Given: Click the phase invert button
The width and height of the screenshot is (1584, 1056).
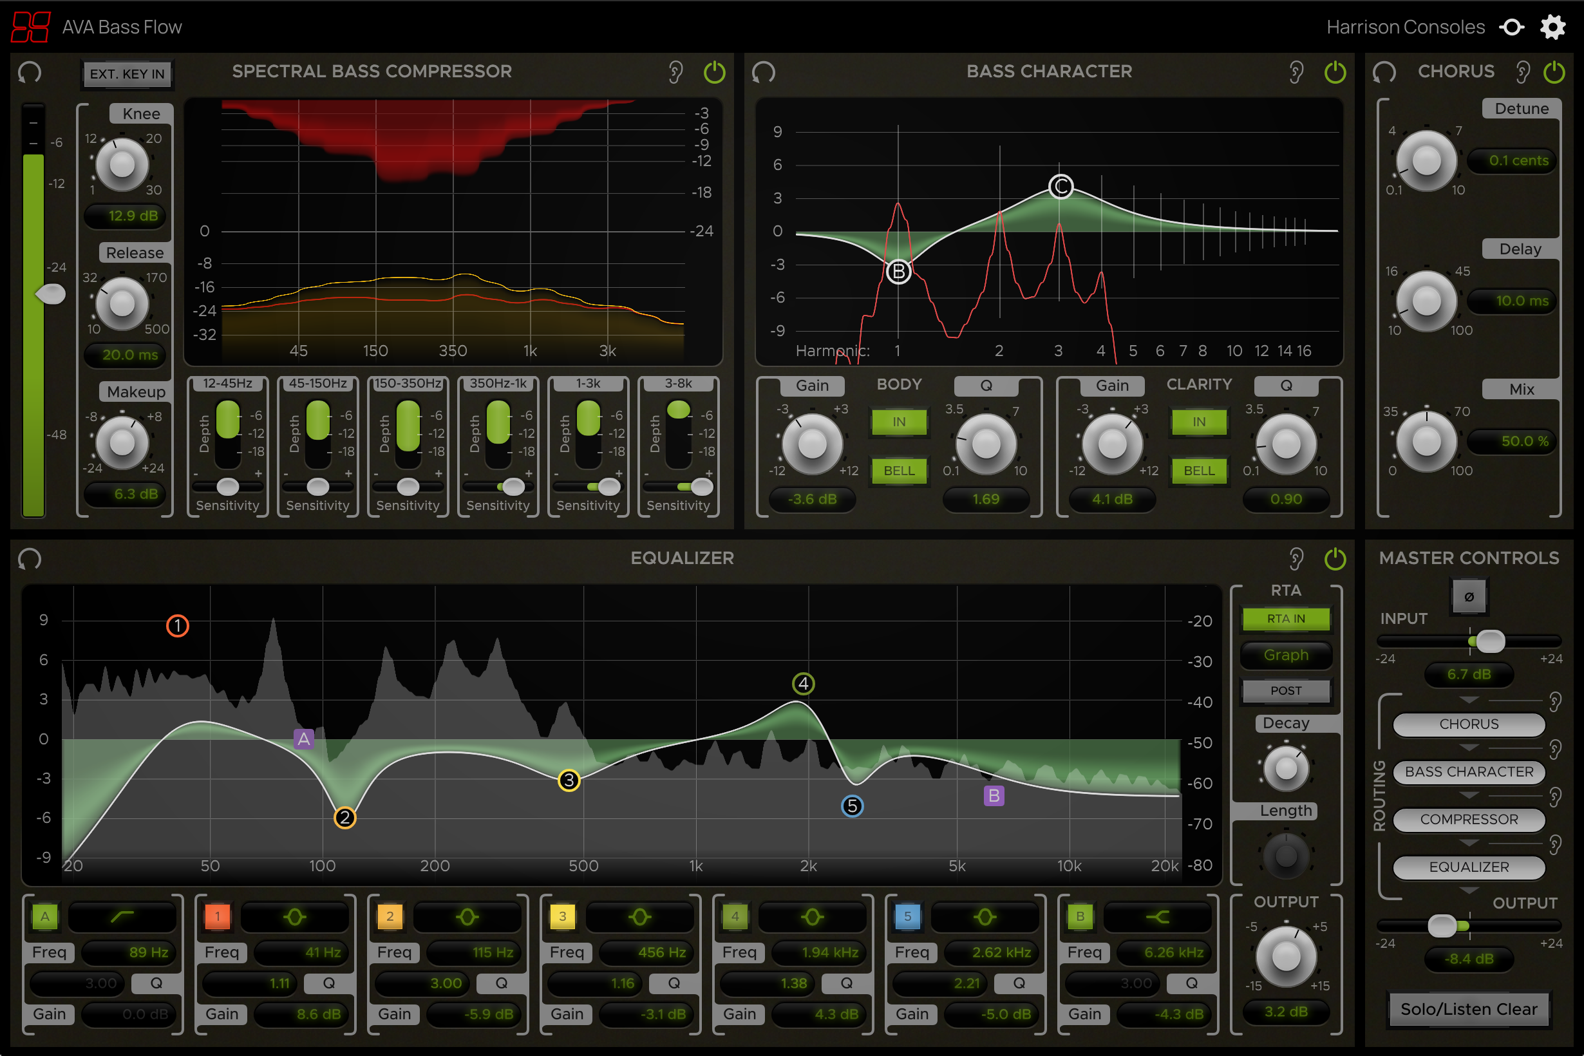Looking at the screenshot, I should (x=1469, y=597).
